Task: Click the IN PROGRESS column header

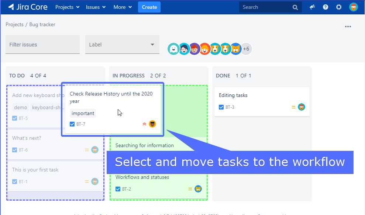Action: [128, 76]
